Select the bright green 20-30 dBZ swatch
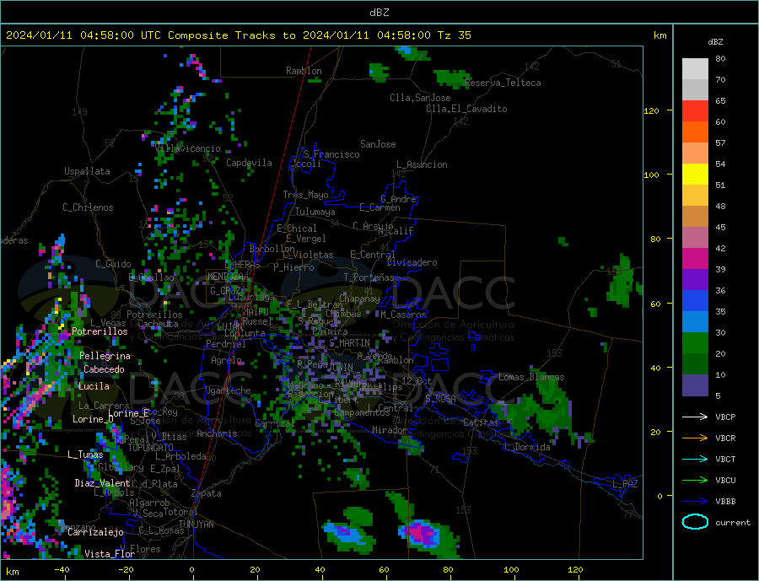The width and height of the screenshot is (759, 581). [x=695, y=343]
